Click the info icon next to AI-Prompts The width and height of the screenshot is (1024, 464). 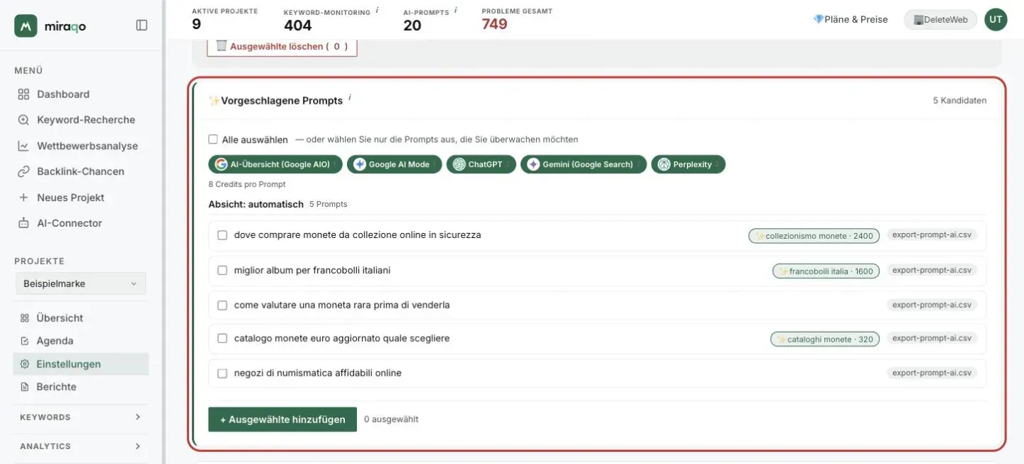(455, 10)
